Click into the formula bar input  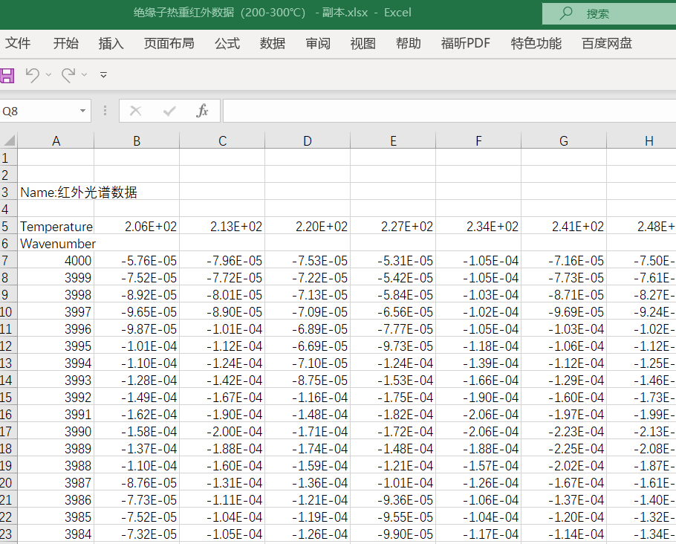(x=449, y=111)
